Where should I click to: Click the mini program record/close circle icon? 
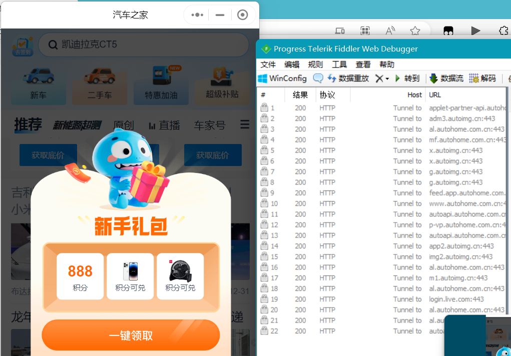[242, 14]
